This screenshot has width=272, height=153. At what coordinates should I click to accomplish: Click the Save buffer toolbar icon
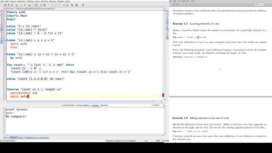(8, 5)
